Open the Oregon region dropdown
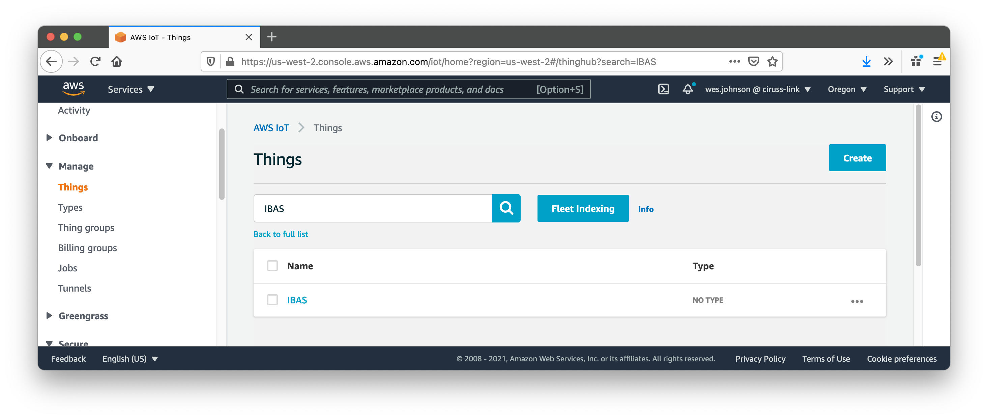This screenshot has width=988, height=420. pyautogui.click(x=846, y=89)
